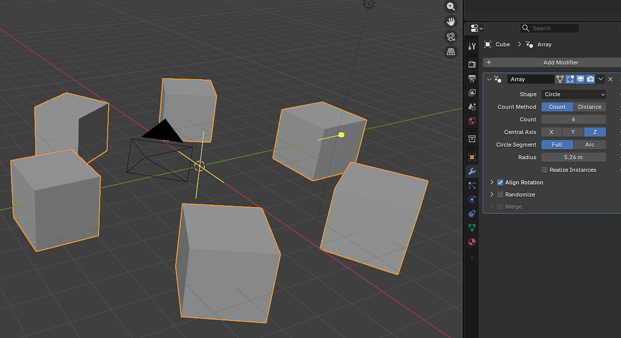Click the viewport zoom magnifier icon

[451, 6]
